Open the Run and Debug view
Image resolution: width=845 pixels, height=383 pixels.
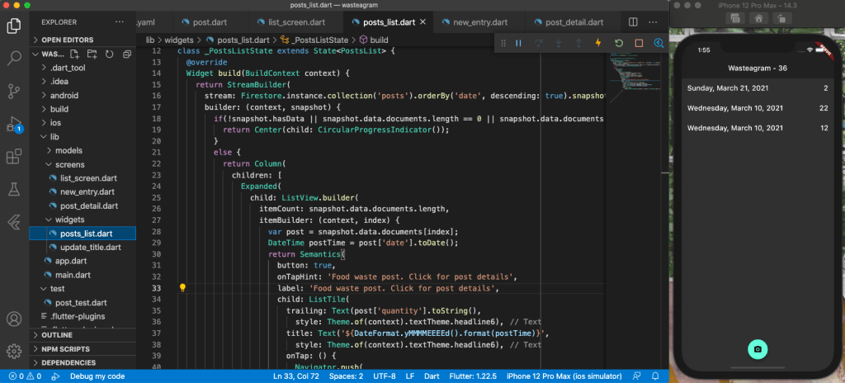14,125
